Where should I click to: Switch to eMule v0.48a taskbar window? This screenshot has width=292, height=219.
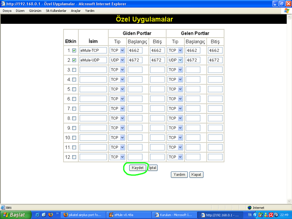coord(128,215)
